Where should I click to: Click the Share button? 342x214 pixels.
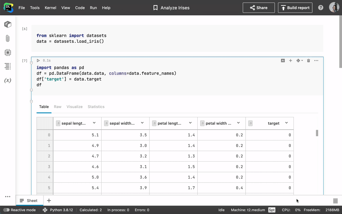(x=258, y=8)
